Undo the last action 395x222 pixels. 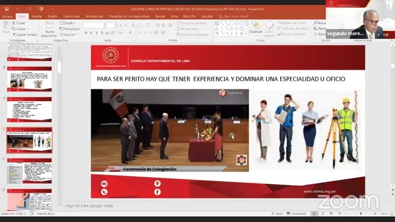[x=18, y=9]
